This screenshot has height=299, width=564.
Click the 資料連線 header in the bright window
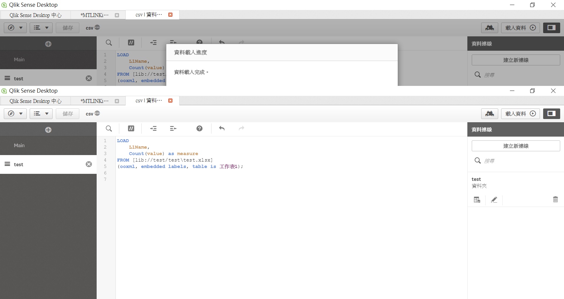[x=481, y=130]
